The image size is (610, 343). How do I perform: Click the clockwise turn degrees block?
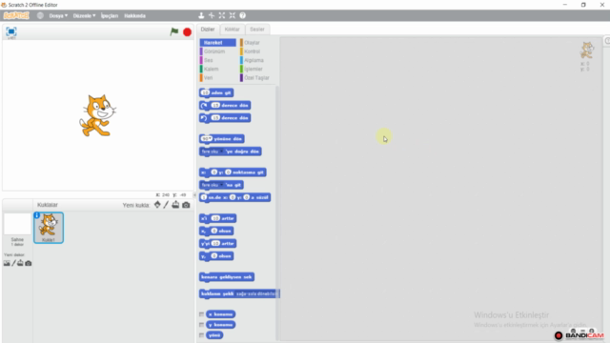225,106
